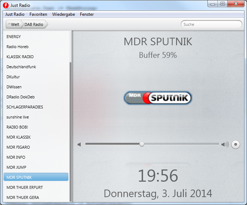Viewport: 247px width, 205px height.
Task: Play Radio Horeb station
Action: coord(36,47)
